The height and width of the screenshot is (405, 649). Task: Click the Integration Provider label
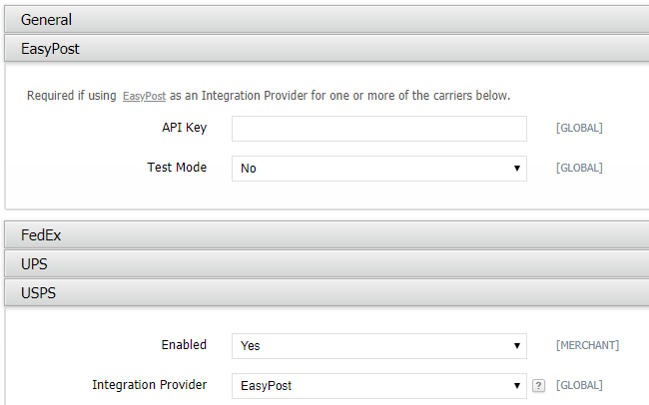(x=149, y=384)
